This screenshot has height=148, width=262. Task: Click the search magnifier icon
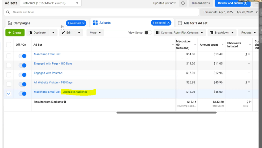tap(8, 12)
